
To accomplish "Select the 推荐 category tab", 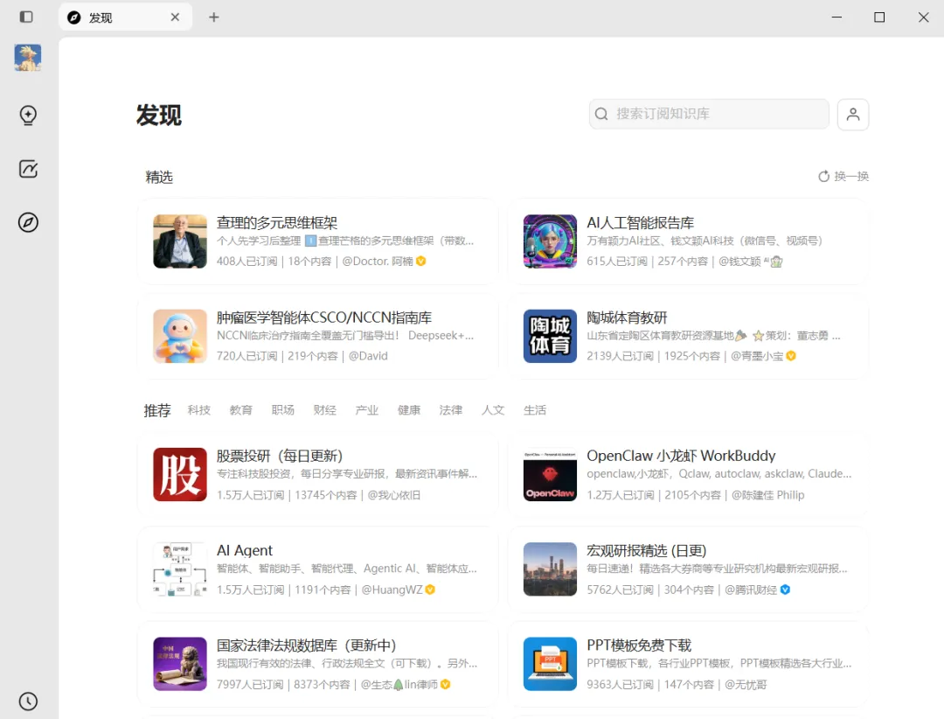I will 157,410.
